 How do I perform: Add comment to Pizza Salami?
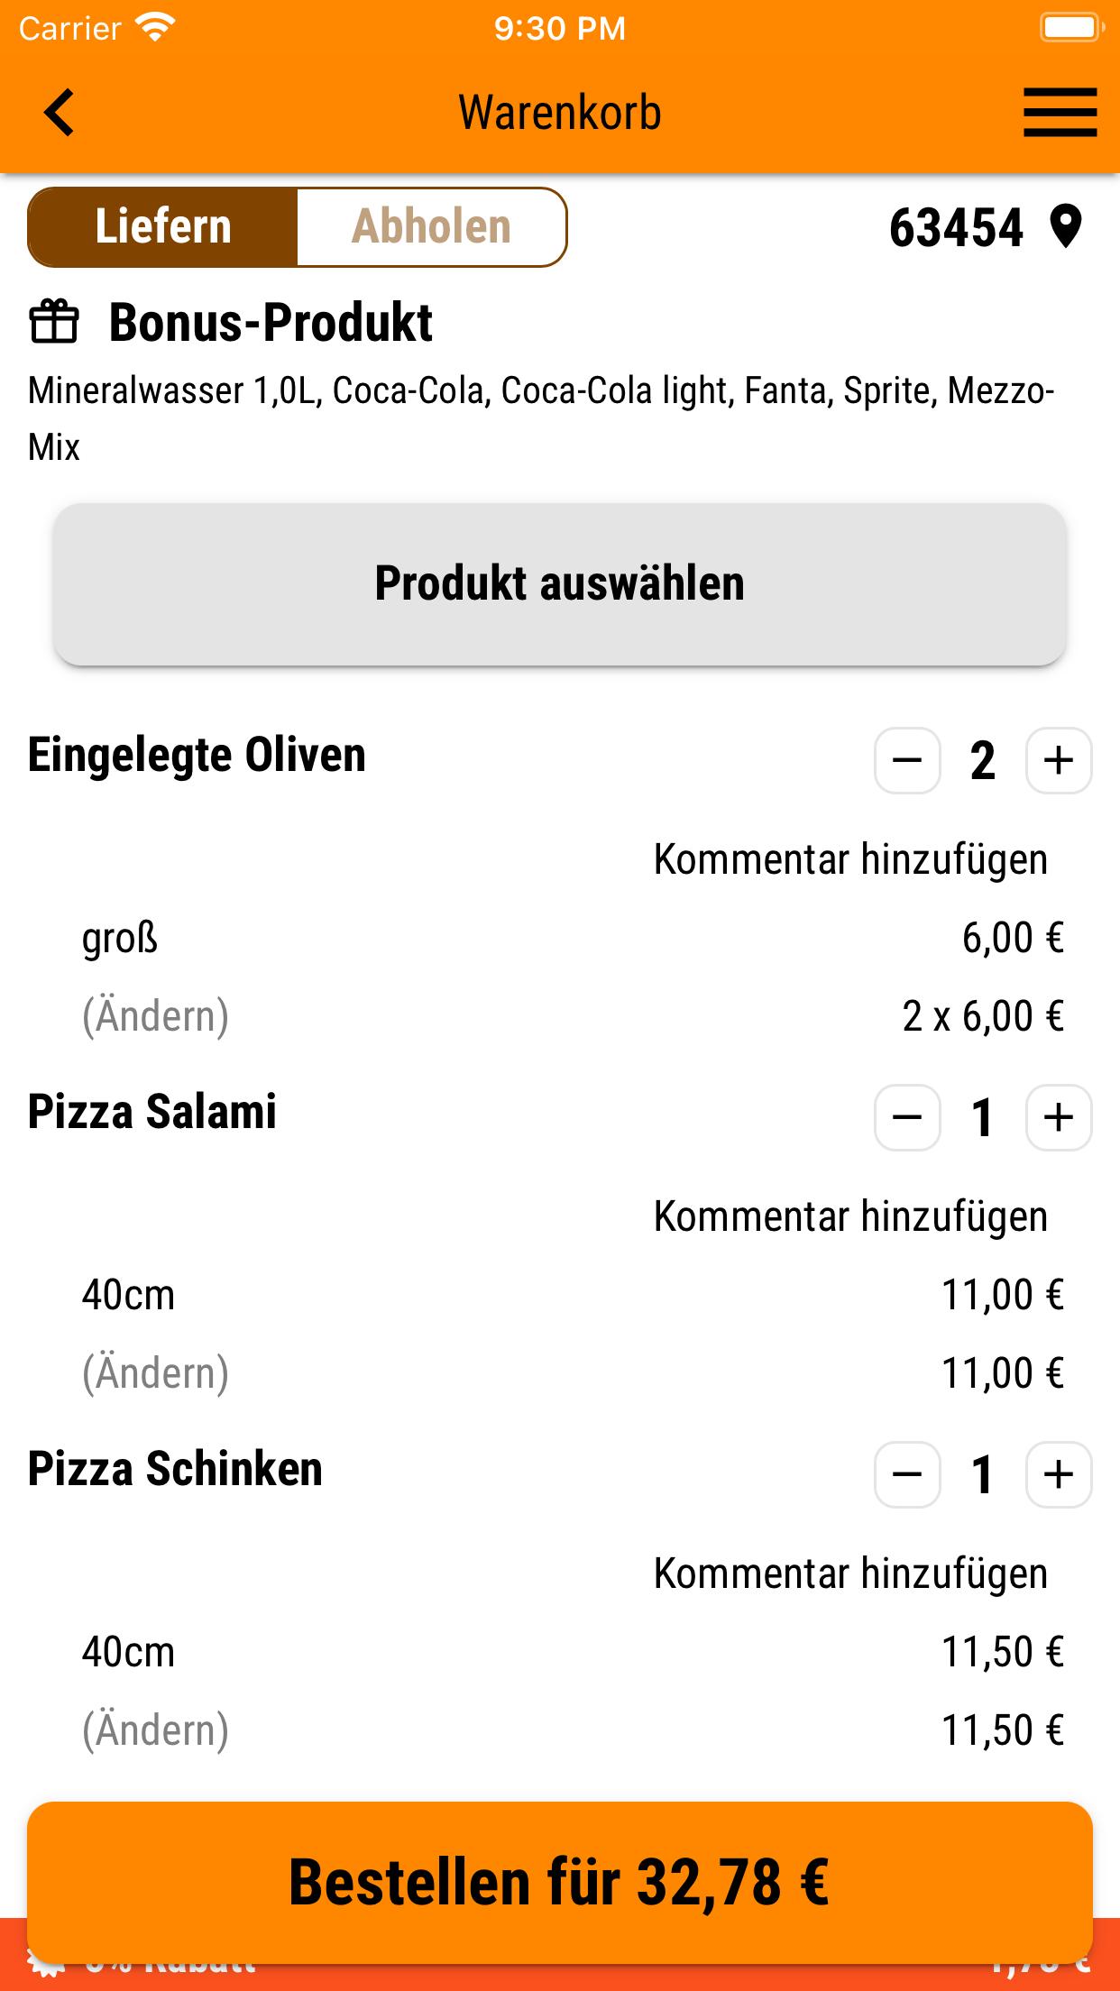click(850, 1216)
